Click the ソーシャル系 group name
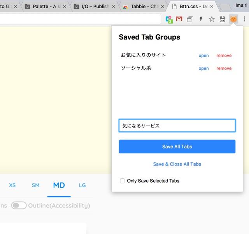249x234 pixels. coord(136,68)
